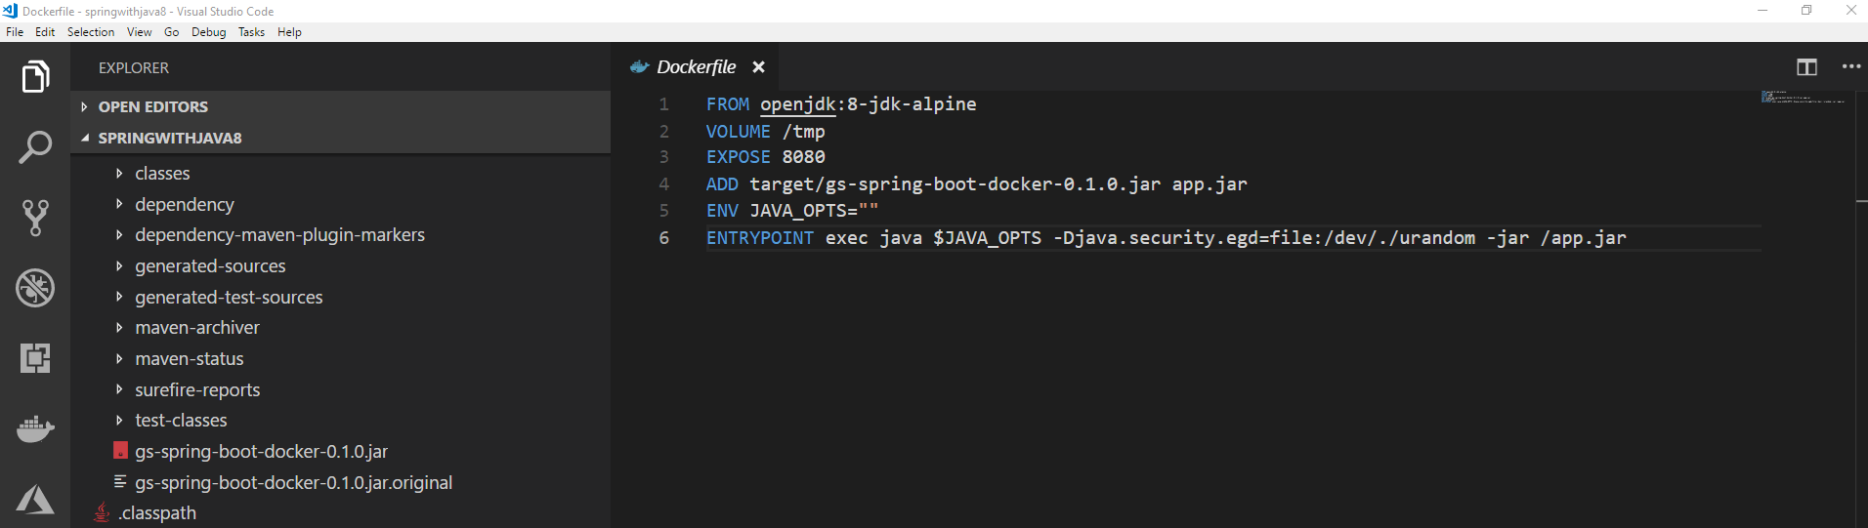Image resolution: width=1868 pixels, height=528 pixels.
Task: Close the Dockerfile tab
Action: click(758, 67)
